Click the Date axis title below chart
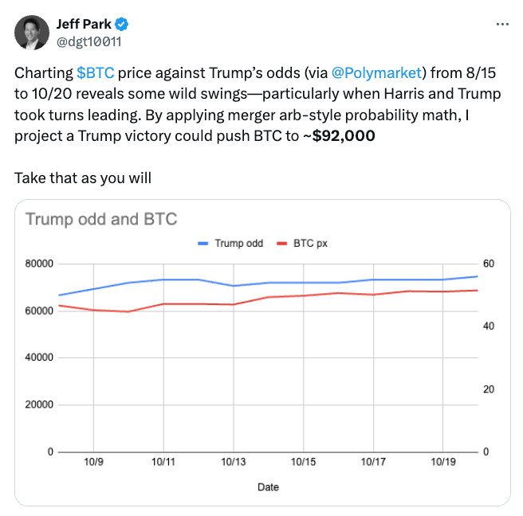The height and width of the screenshot is (516, 523). 268,487
